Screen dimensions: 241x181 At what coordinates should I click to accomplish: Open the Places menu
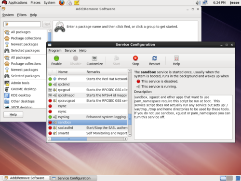pyautogui.click(x=35, y=3)
